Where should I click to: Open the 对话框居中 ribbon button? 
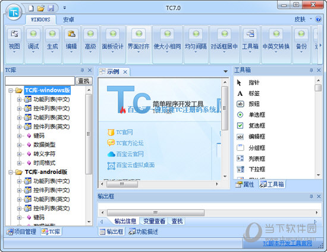pos(224,45)
